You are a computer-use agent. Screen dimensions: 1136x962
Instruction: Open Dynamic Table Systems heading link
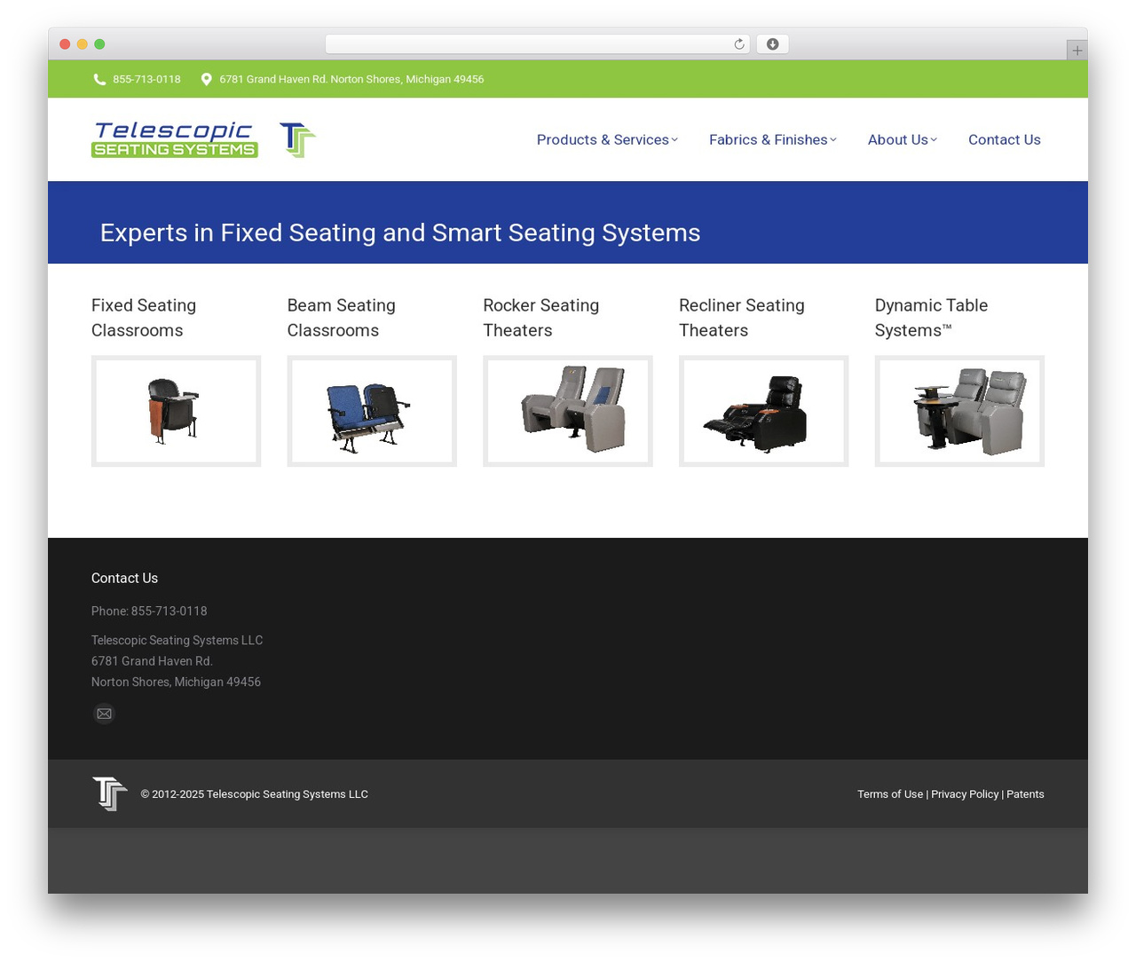931,318
